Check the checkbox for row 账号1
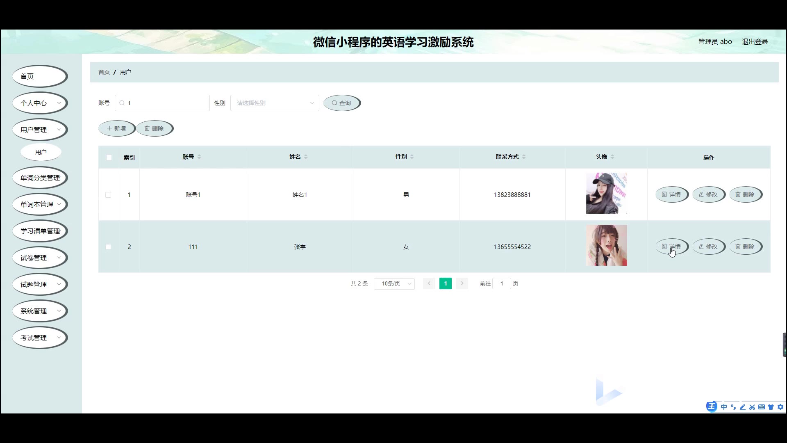The height and width of the screenshot is (443, 787). (x=108, y=195)
